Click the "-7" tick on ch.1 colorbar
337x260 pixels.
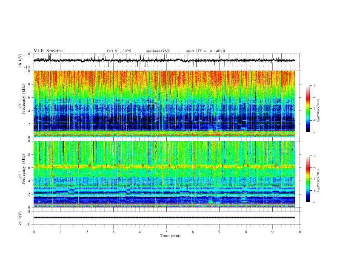[x=314, y=132]
